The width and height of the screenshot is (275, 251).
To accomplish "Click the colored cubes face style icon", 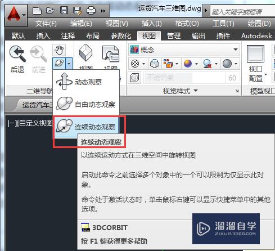I will [168, 64].
